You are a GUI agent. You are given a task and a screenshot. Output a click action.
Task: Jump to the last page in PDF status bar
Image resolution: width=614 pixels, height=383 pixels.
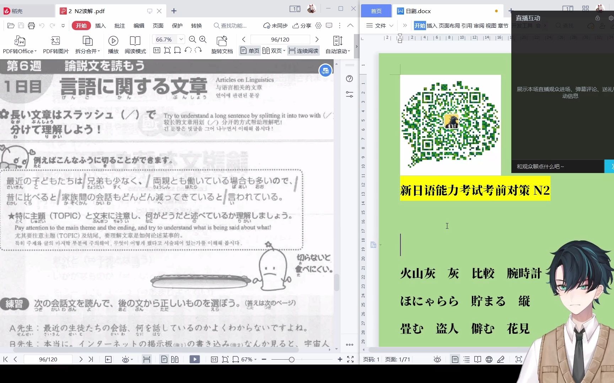pyautogui.click(x=91, y=359)
